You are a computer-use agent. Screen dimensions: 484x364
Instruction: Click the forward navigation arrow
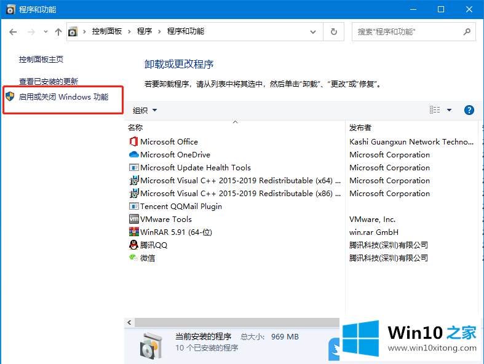tap(31, 32)
